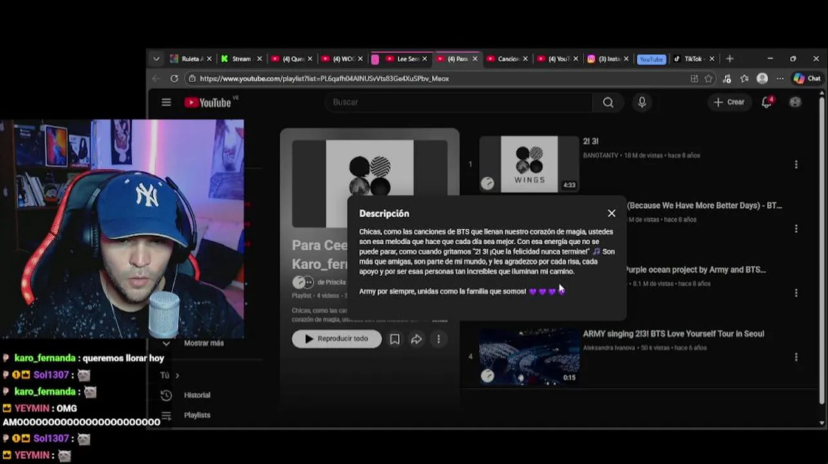Screen dimensions: 828x464
Task: Open the YouTube account avatar menu
Action: (x=795, y=102)
